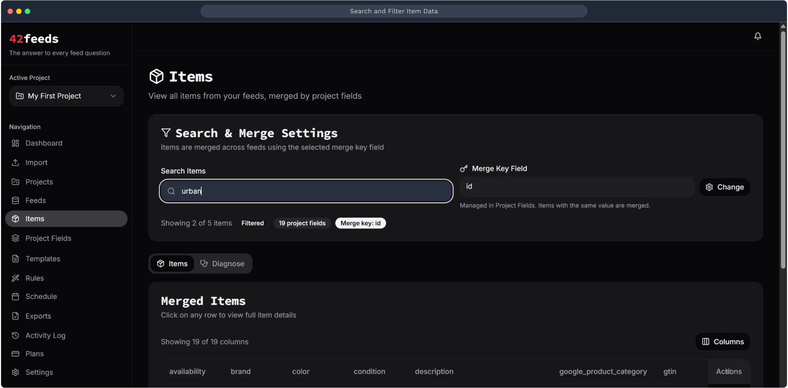Click the Plans card icon
Screen dimensions: 788x388
(x=15, y=354)
